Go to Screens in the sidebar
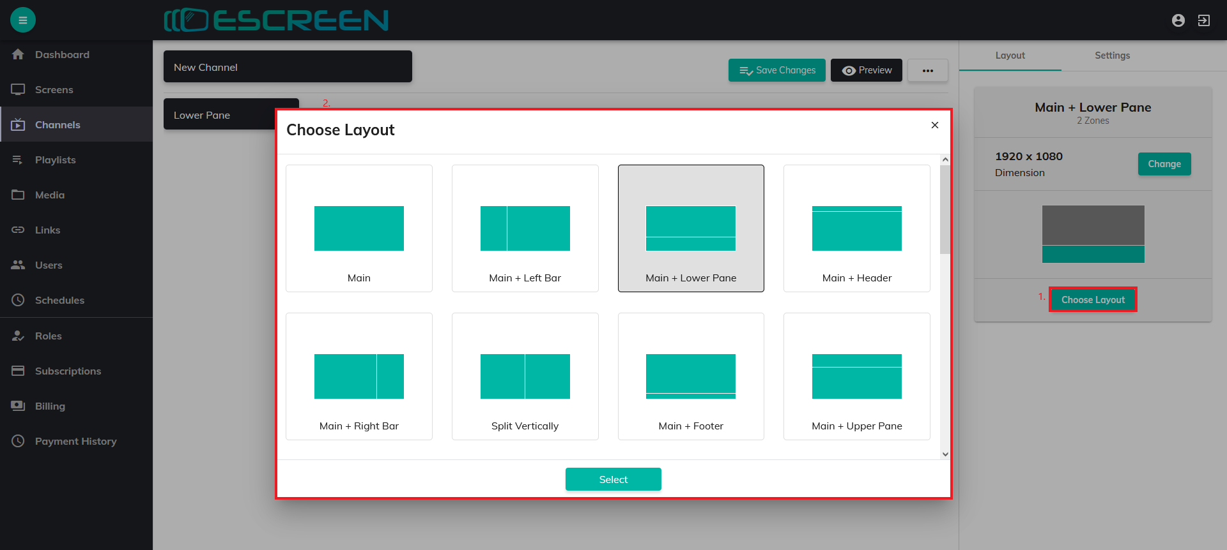1227x550 pixels. (54, 90)
